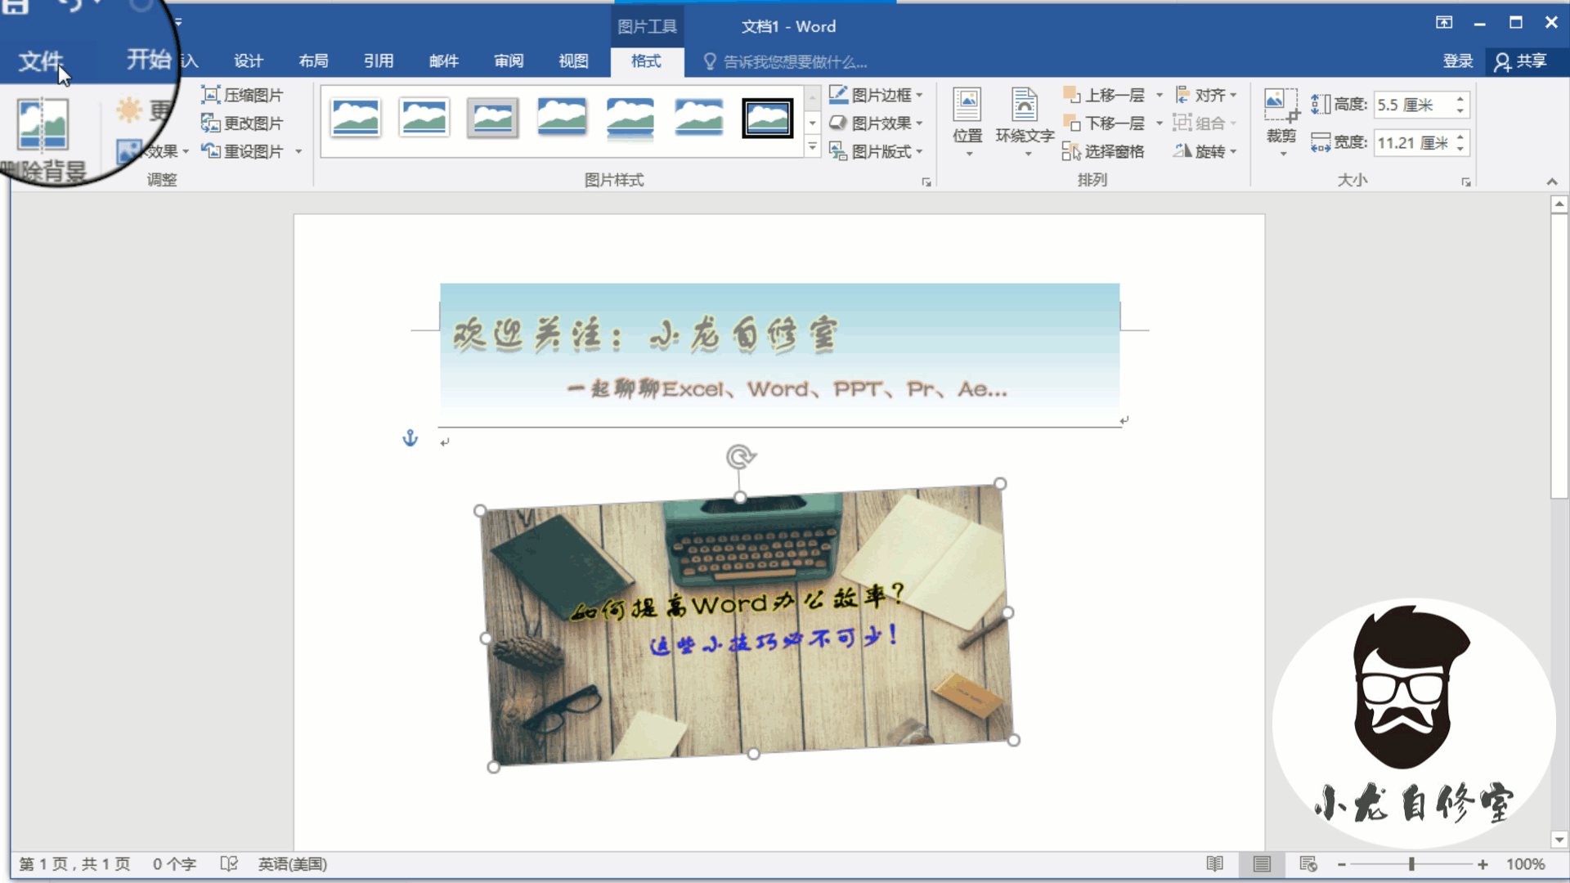
Task: Click Change Picture (更改图片)
Action: 243,123
